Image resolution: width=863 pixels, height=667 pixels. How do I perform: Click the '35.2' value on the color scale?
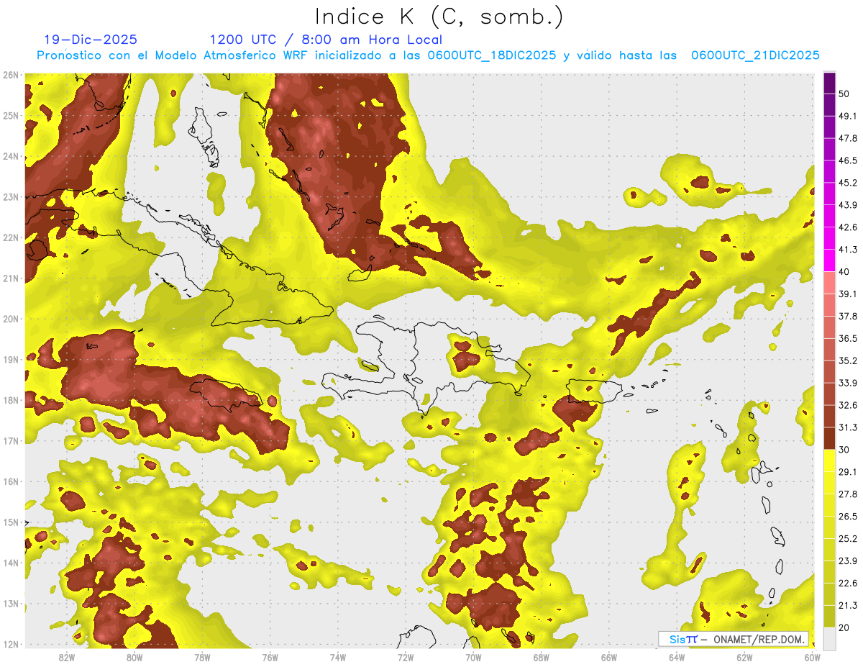(847, 360)
